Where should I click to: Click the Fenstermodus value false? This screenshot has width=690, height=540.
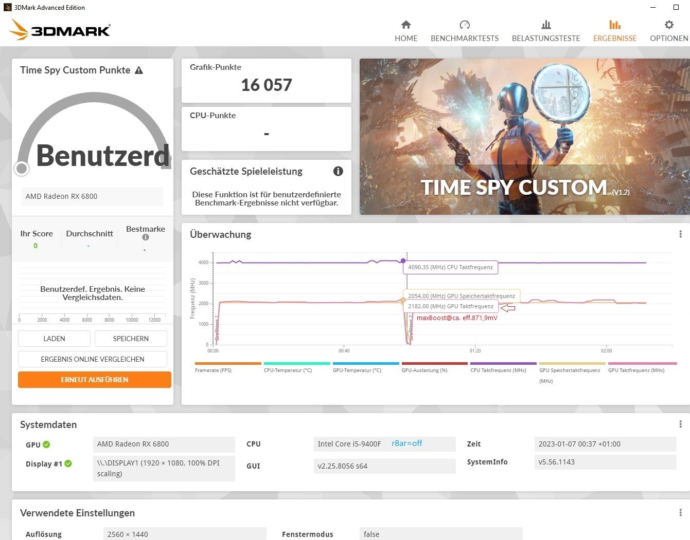coord(441,534)
